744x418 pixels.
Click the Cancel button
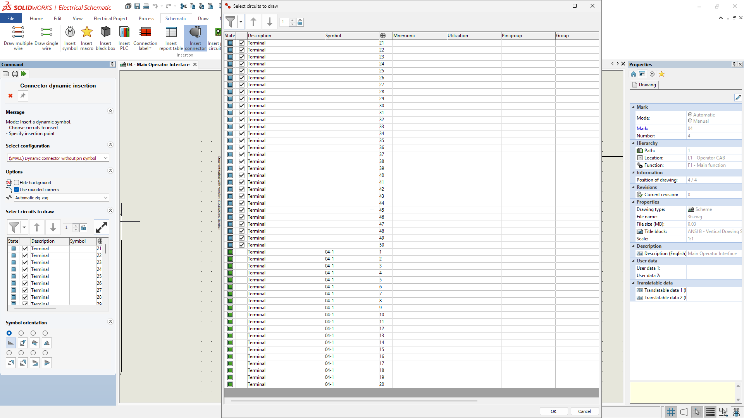pyautogui.click(x=584, y=411)
